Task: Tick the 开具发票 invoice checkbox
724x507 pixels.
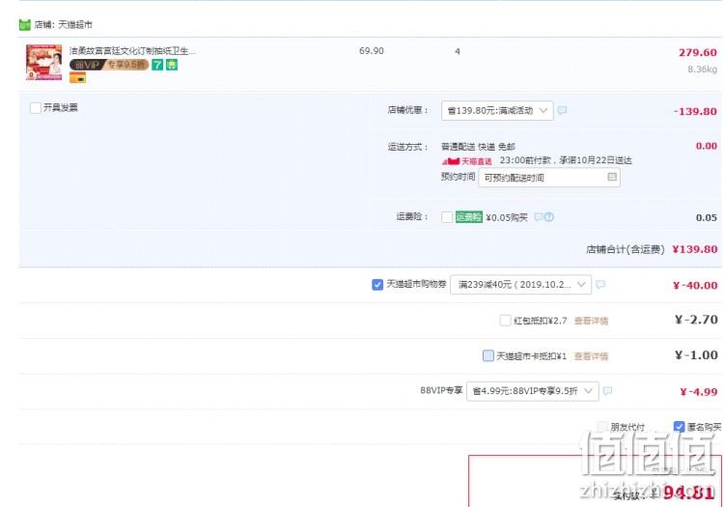Action: point(35,108)
